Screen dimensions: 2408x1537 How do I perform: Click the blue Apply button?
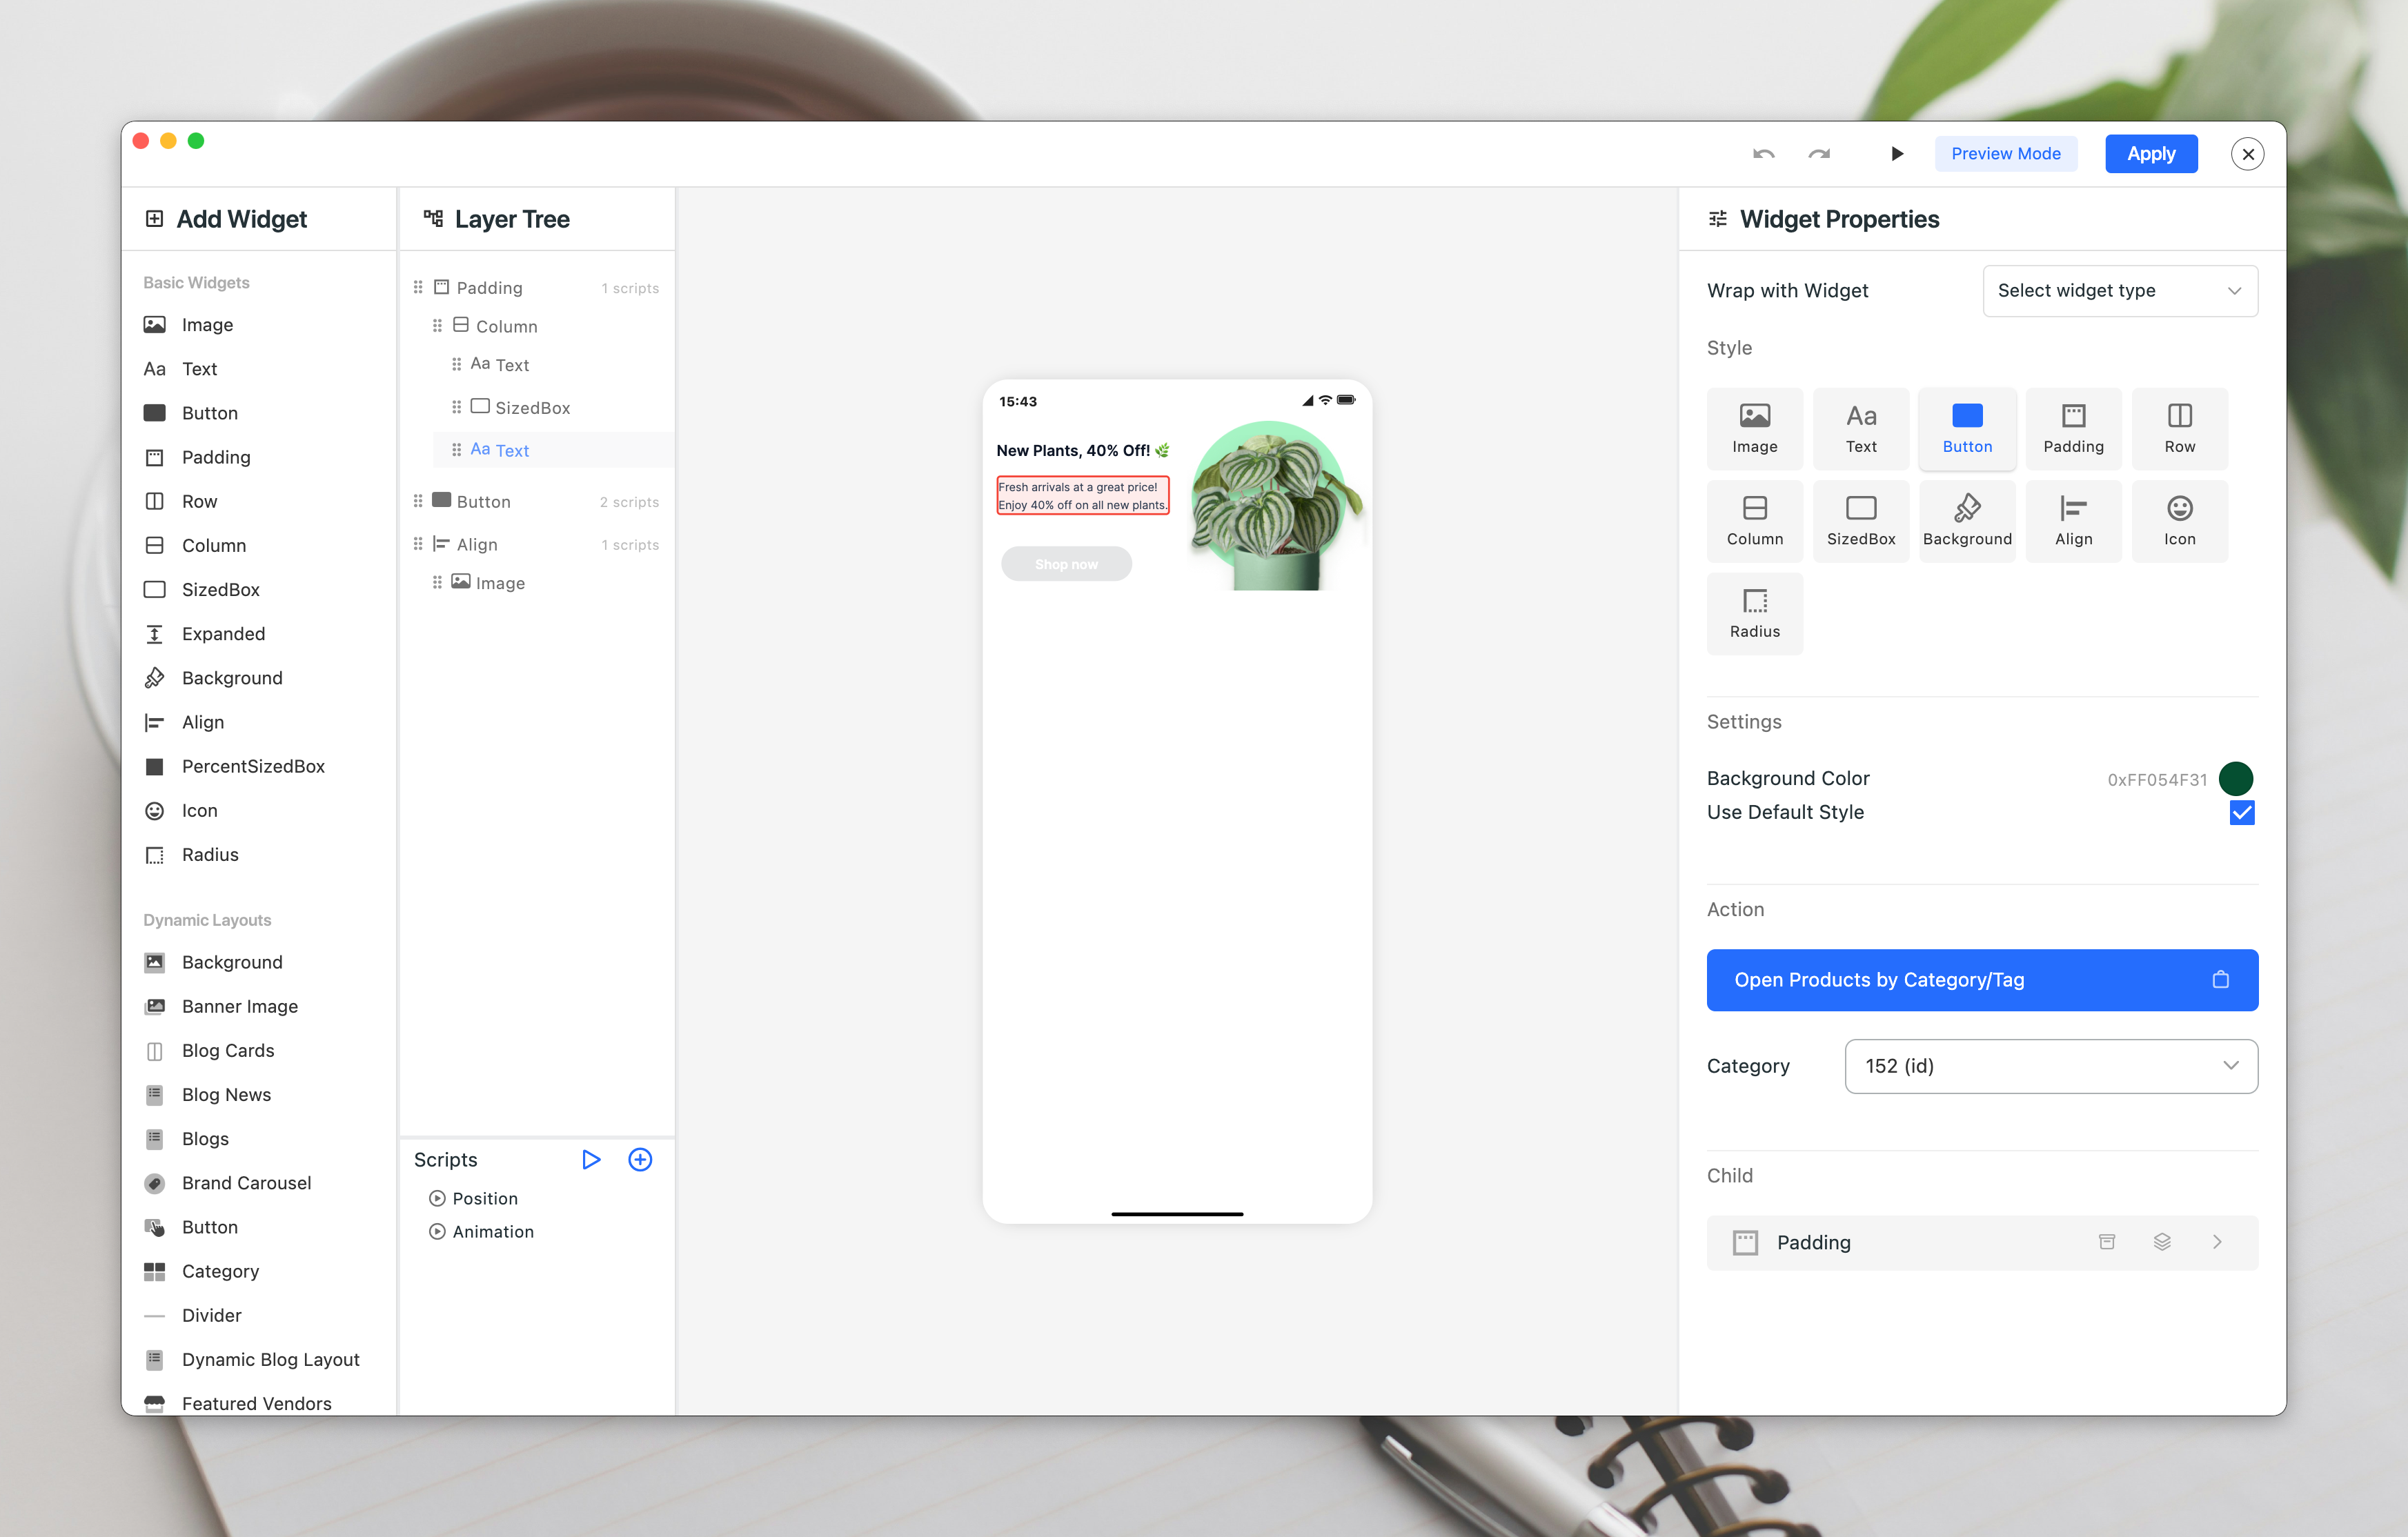(2150, 154)
